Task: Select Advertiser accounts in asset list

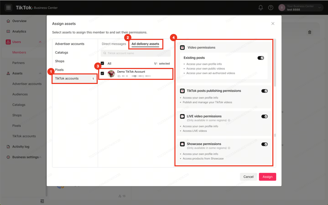Action: click(70, 44)
